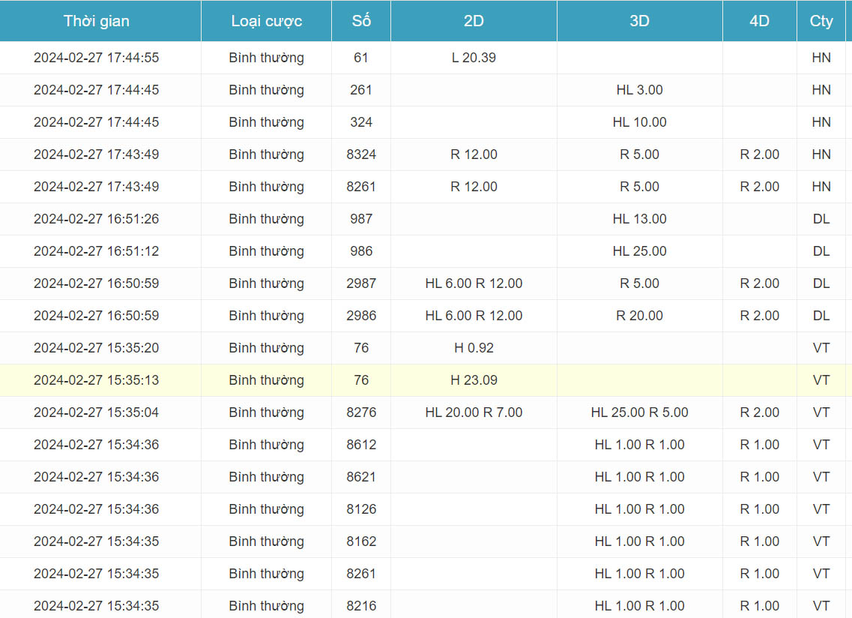
Task: Click the number 324 cell
Action: [x=361, y=121]
